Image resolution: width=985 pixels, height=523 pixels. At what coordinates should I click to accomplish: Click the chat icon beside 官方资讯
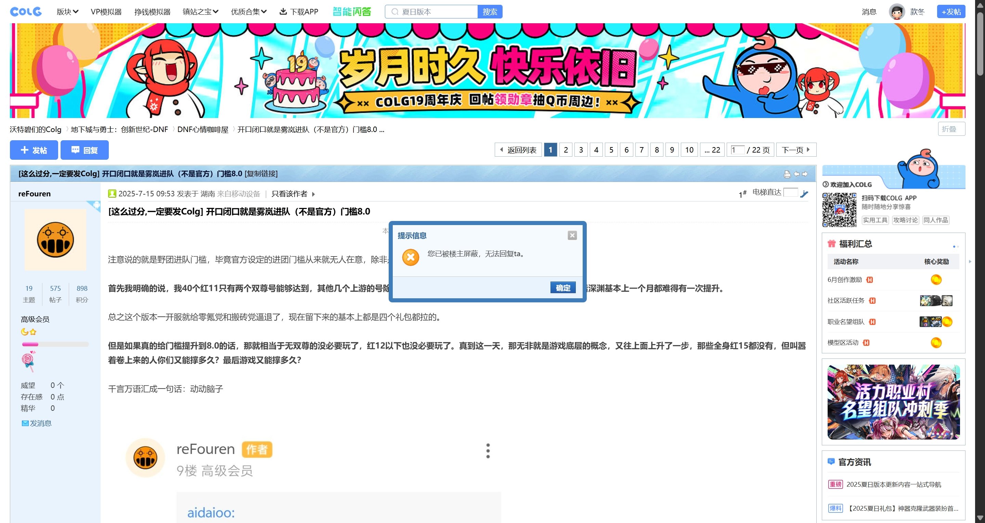pos(831,461)
